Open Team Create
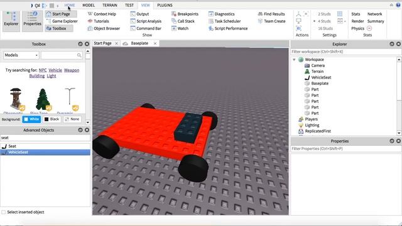The height and width of the screenshot is (226, 402). pyautogui.click(x=272, y=21)
